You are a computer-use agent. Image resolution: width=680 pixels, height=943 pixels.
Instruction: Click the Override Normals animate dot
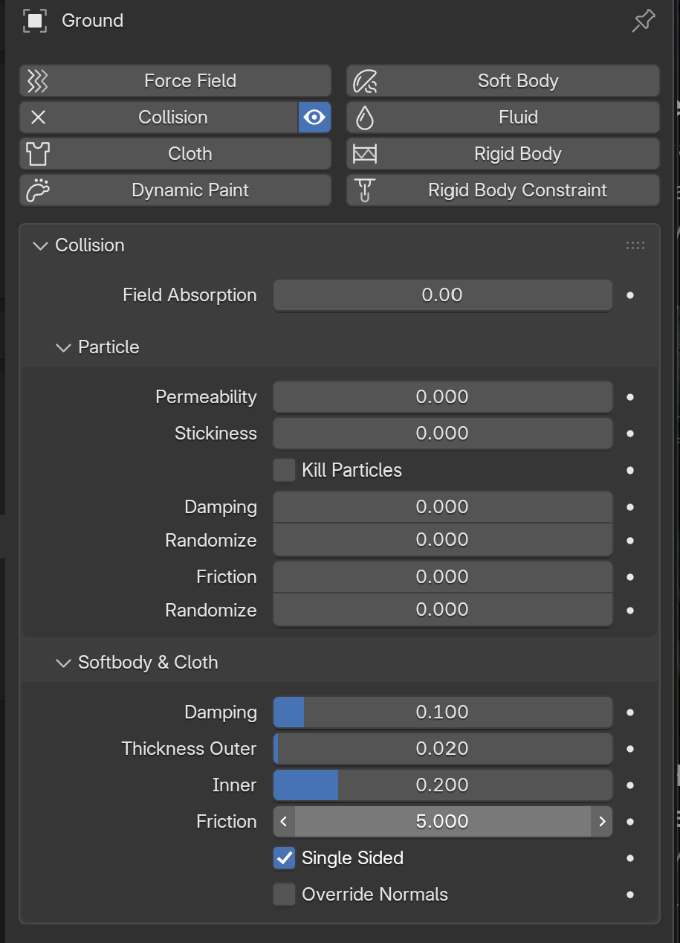pyautogui.click(x=630, y=895)
